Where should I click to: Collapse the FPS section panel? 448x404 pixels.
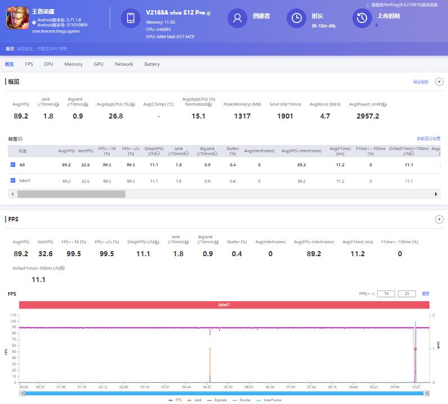[439, 219]
